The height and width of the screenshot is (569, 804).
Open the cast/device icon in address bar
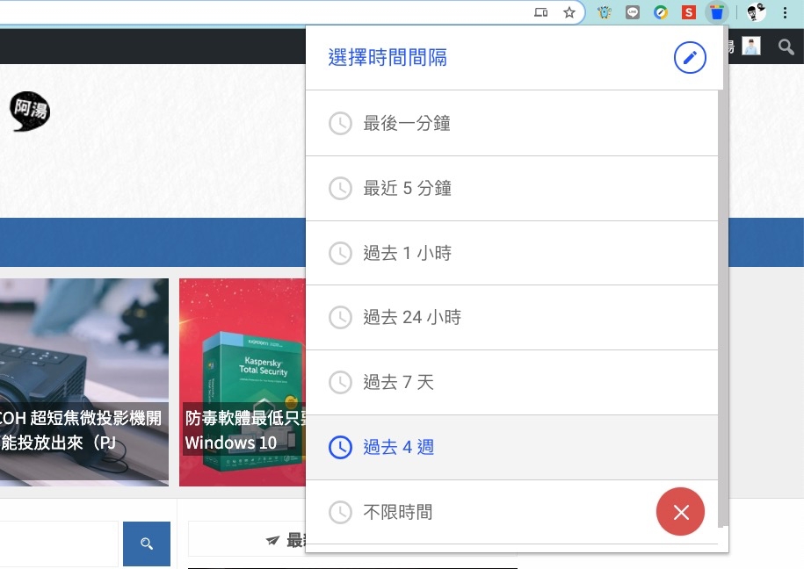click(x=541, y=12)
